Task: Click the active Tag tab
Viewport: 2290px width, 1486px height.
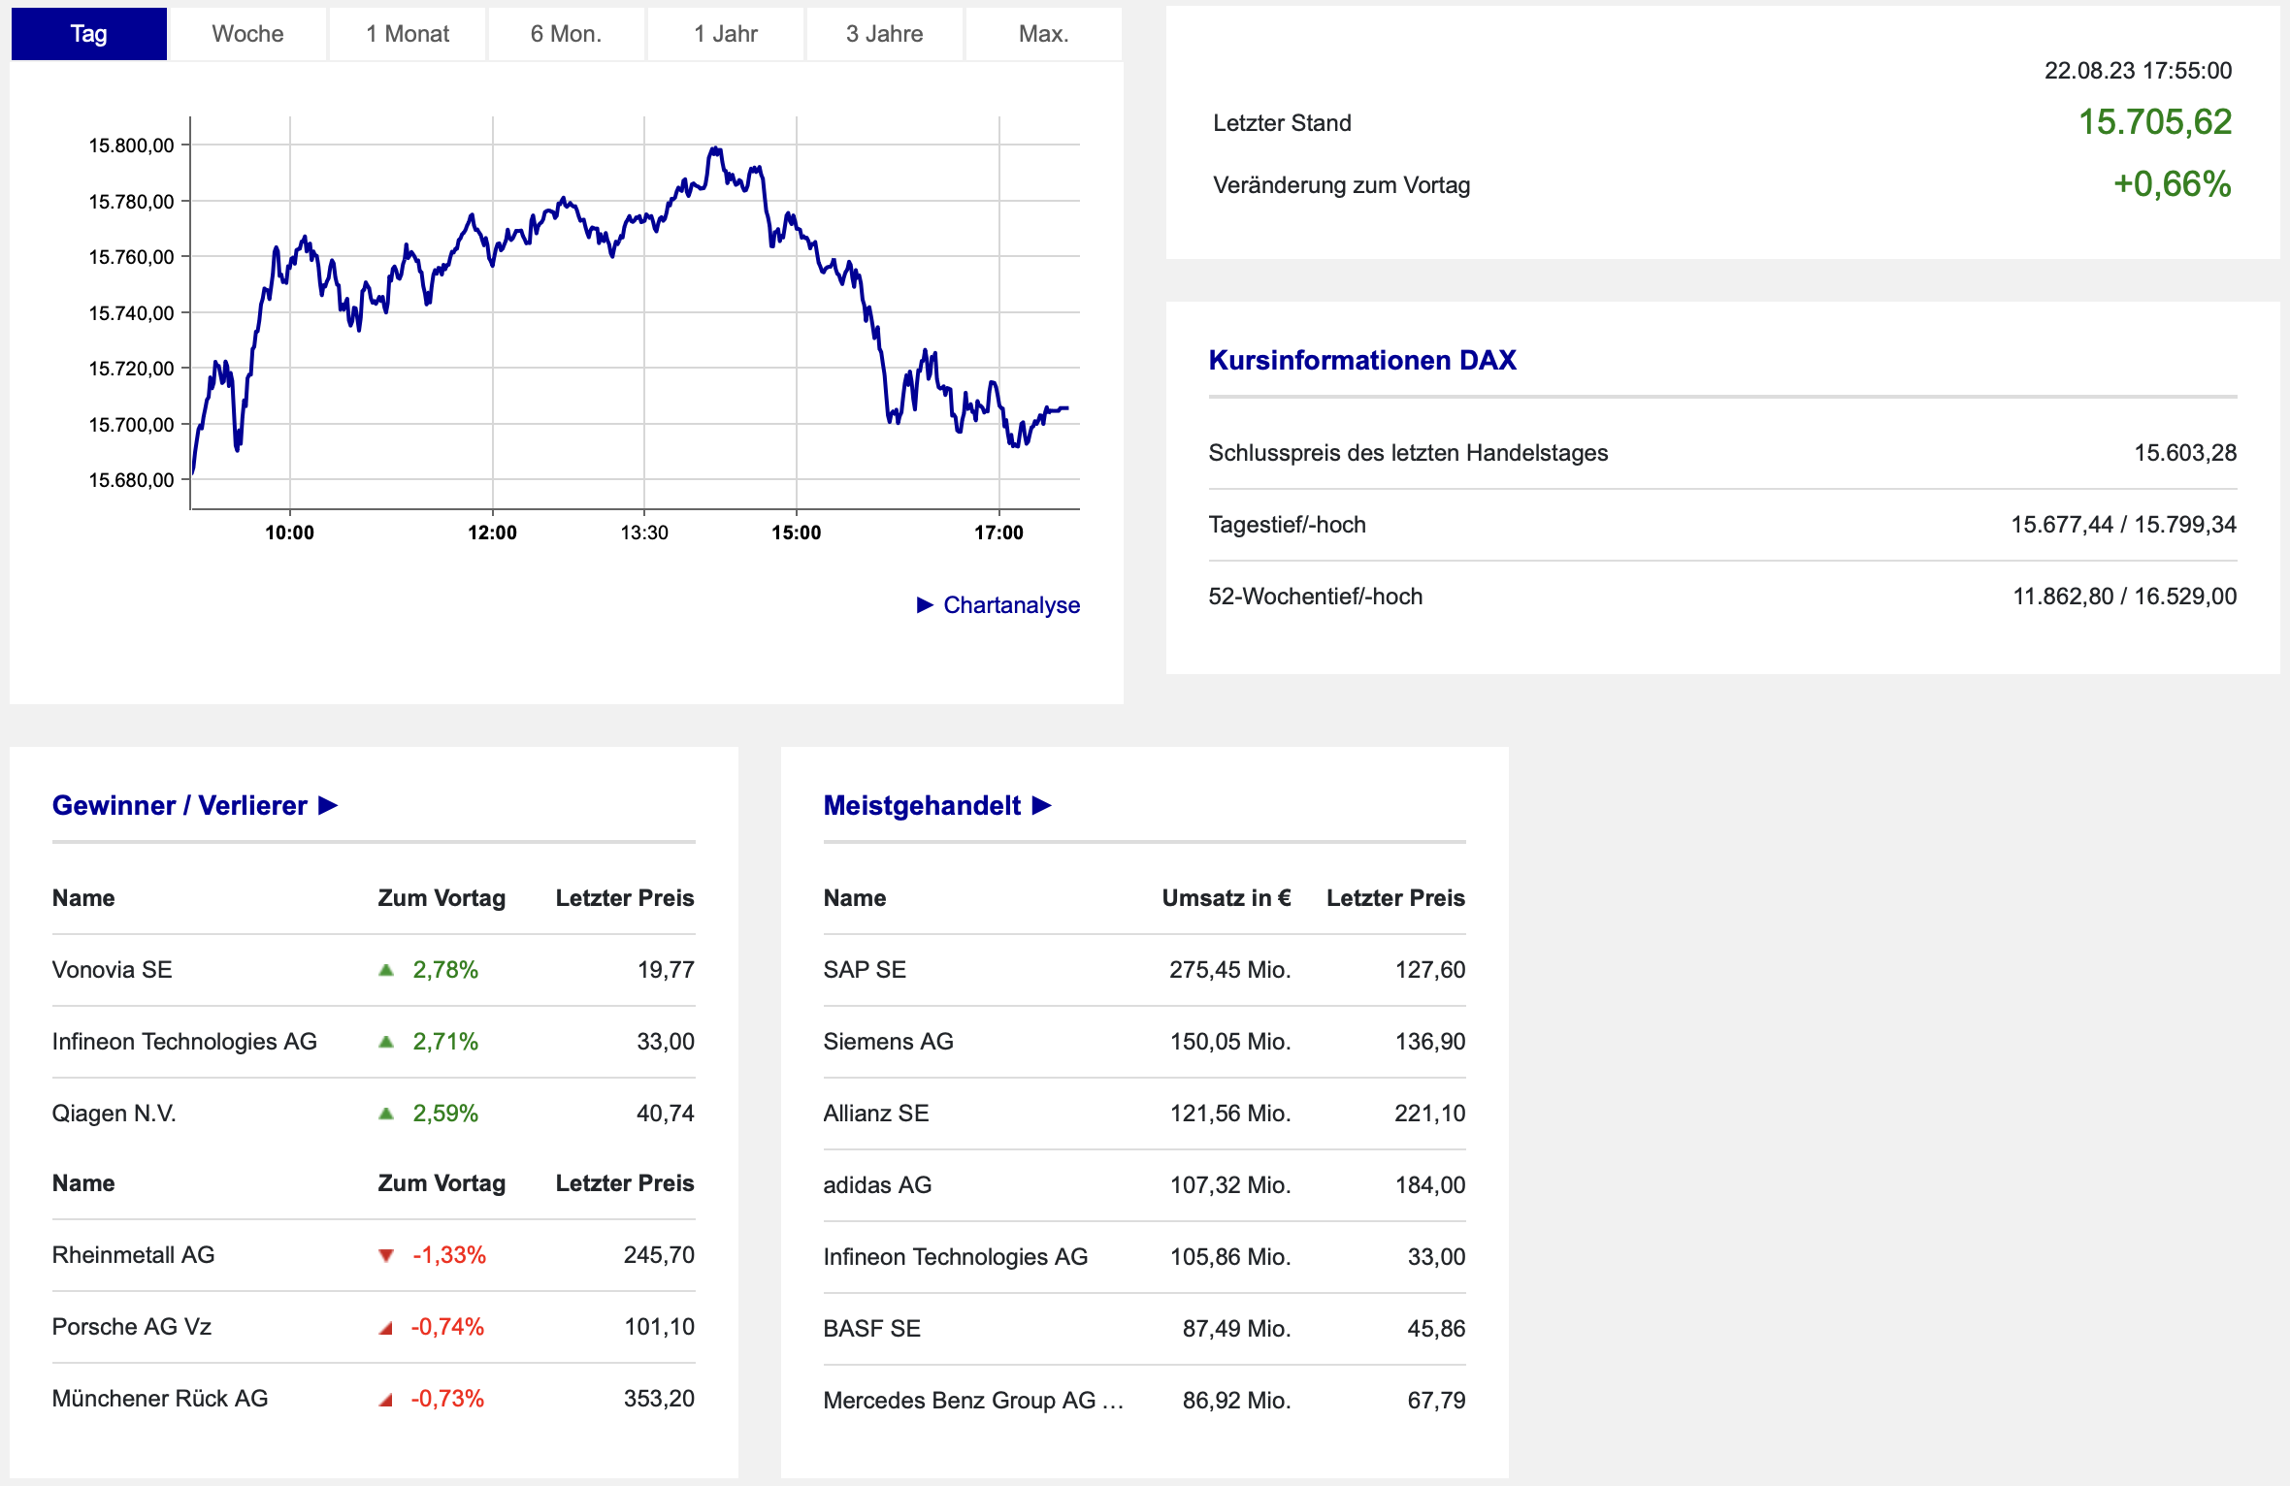Action: [88, 34]
